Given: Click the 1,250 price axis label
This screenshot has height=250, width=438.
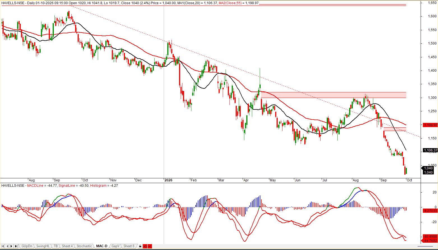Looking at the screenshot, I should [432, 111].
